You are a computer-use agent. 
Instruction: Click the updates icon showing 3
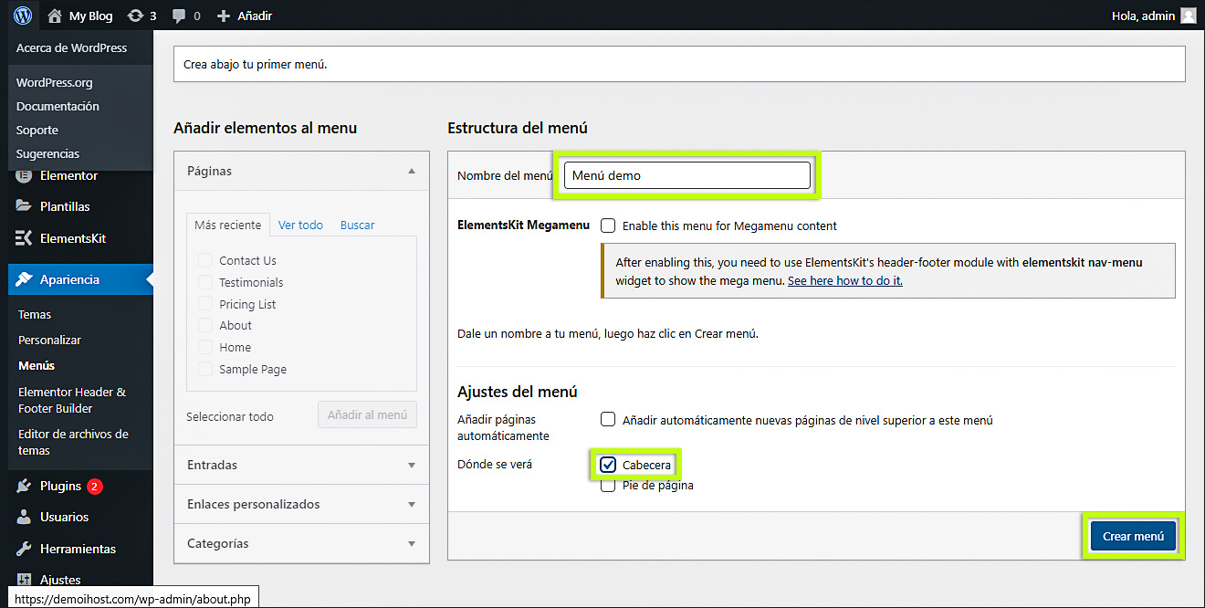click(136, 16)
